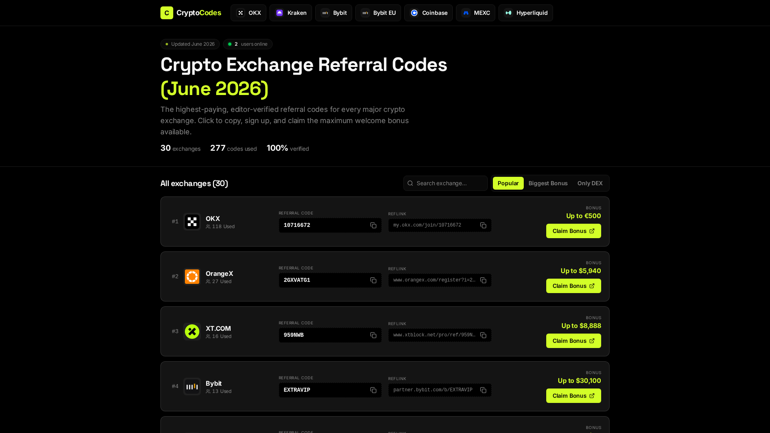Screen dimensions: 770x433
Task: Claim Bonus for OrangeX
Action: (x=573, y=286)
